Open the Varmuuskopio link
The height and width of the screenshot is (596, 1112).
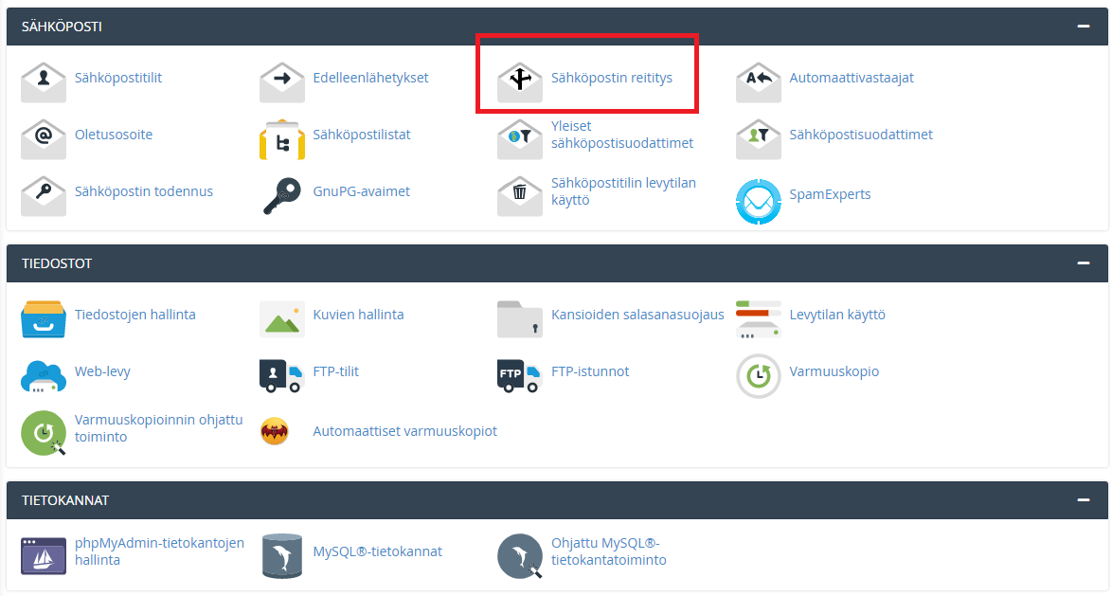pos(834,371)
